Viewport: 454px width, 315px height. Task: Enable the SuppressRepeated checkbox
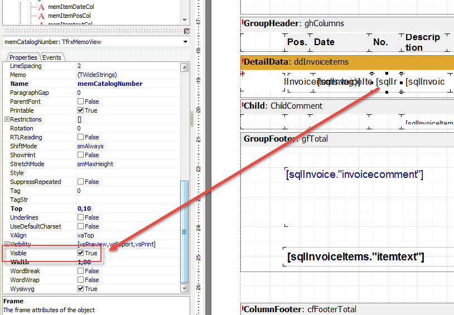point(81,182)
